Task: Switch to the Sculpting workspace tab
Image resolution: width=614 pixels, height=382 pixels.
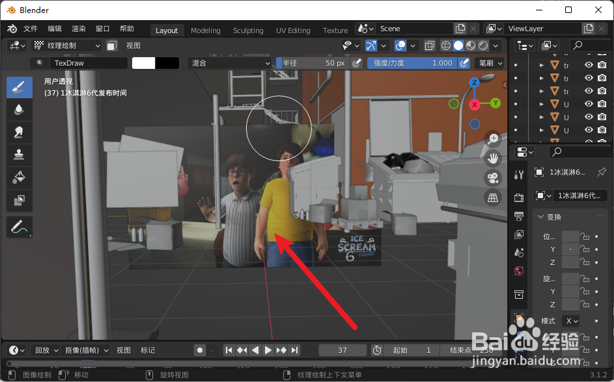Action: tap(248, 31)
